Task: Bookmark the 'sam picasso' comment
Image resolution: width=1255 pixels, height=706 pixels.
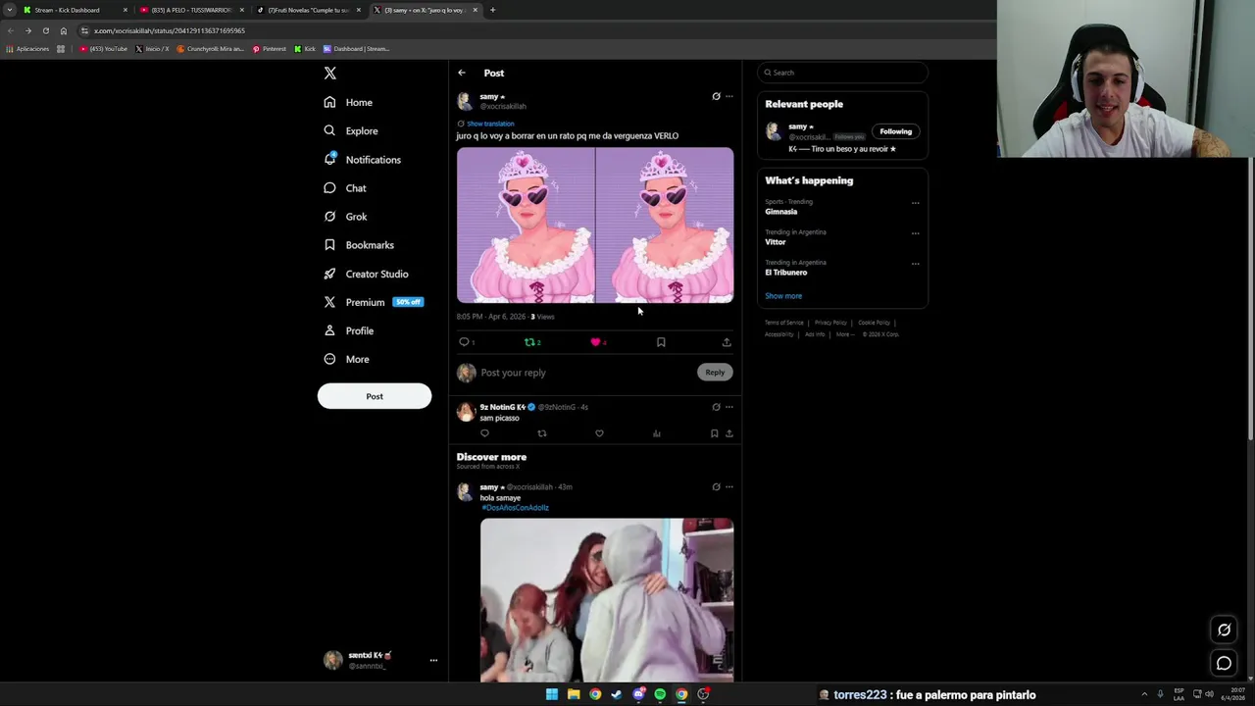Action: click(x=714, y=433)
